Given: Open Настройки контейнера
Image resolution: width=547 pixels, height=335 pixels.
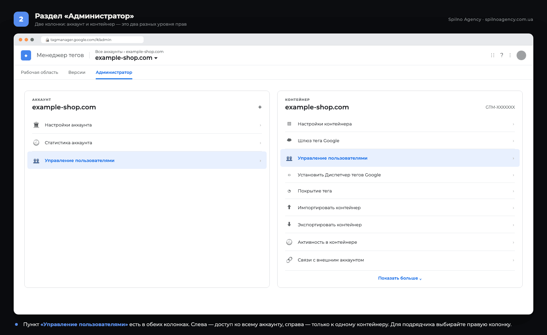Looking at the screenshot, I should click(x=400, y=124).
